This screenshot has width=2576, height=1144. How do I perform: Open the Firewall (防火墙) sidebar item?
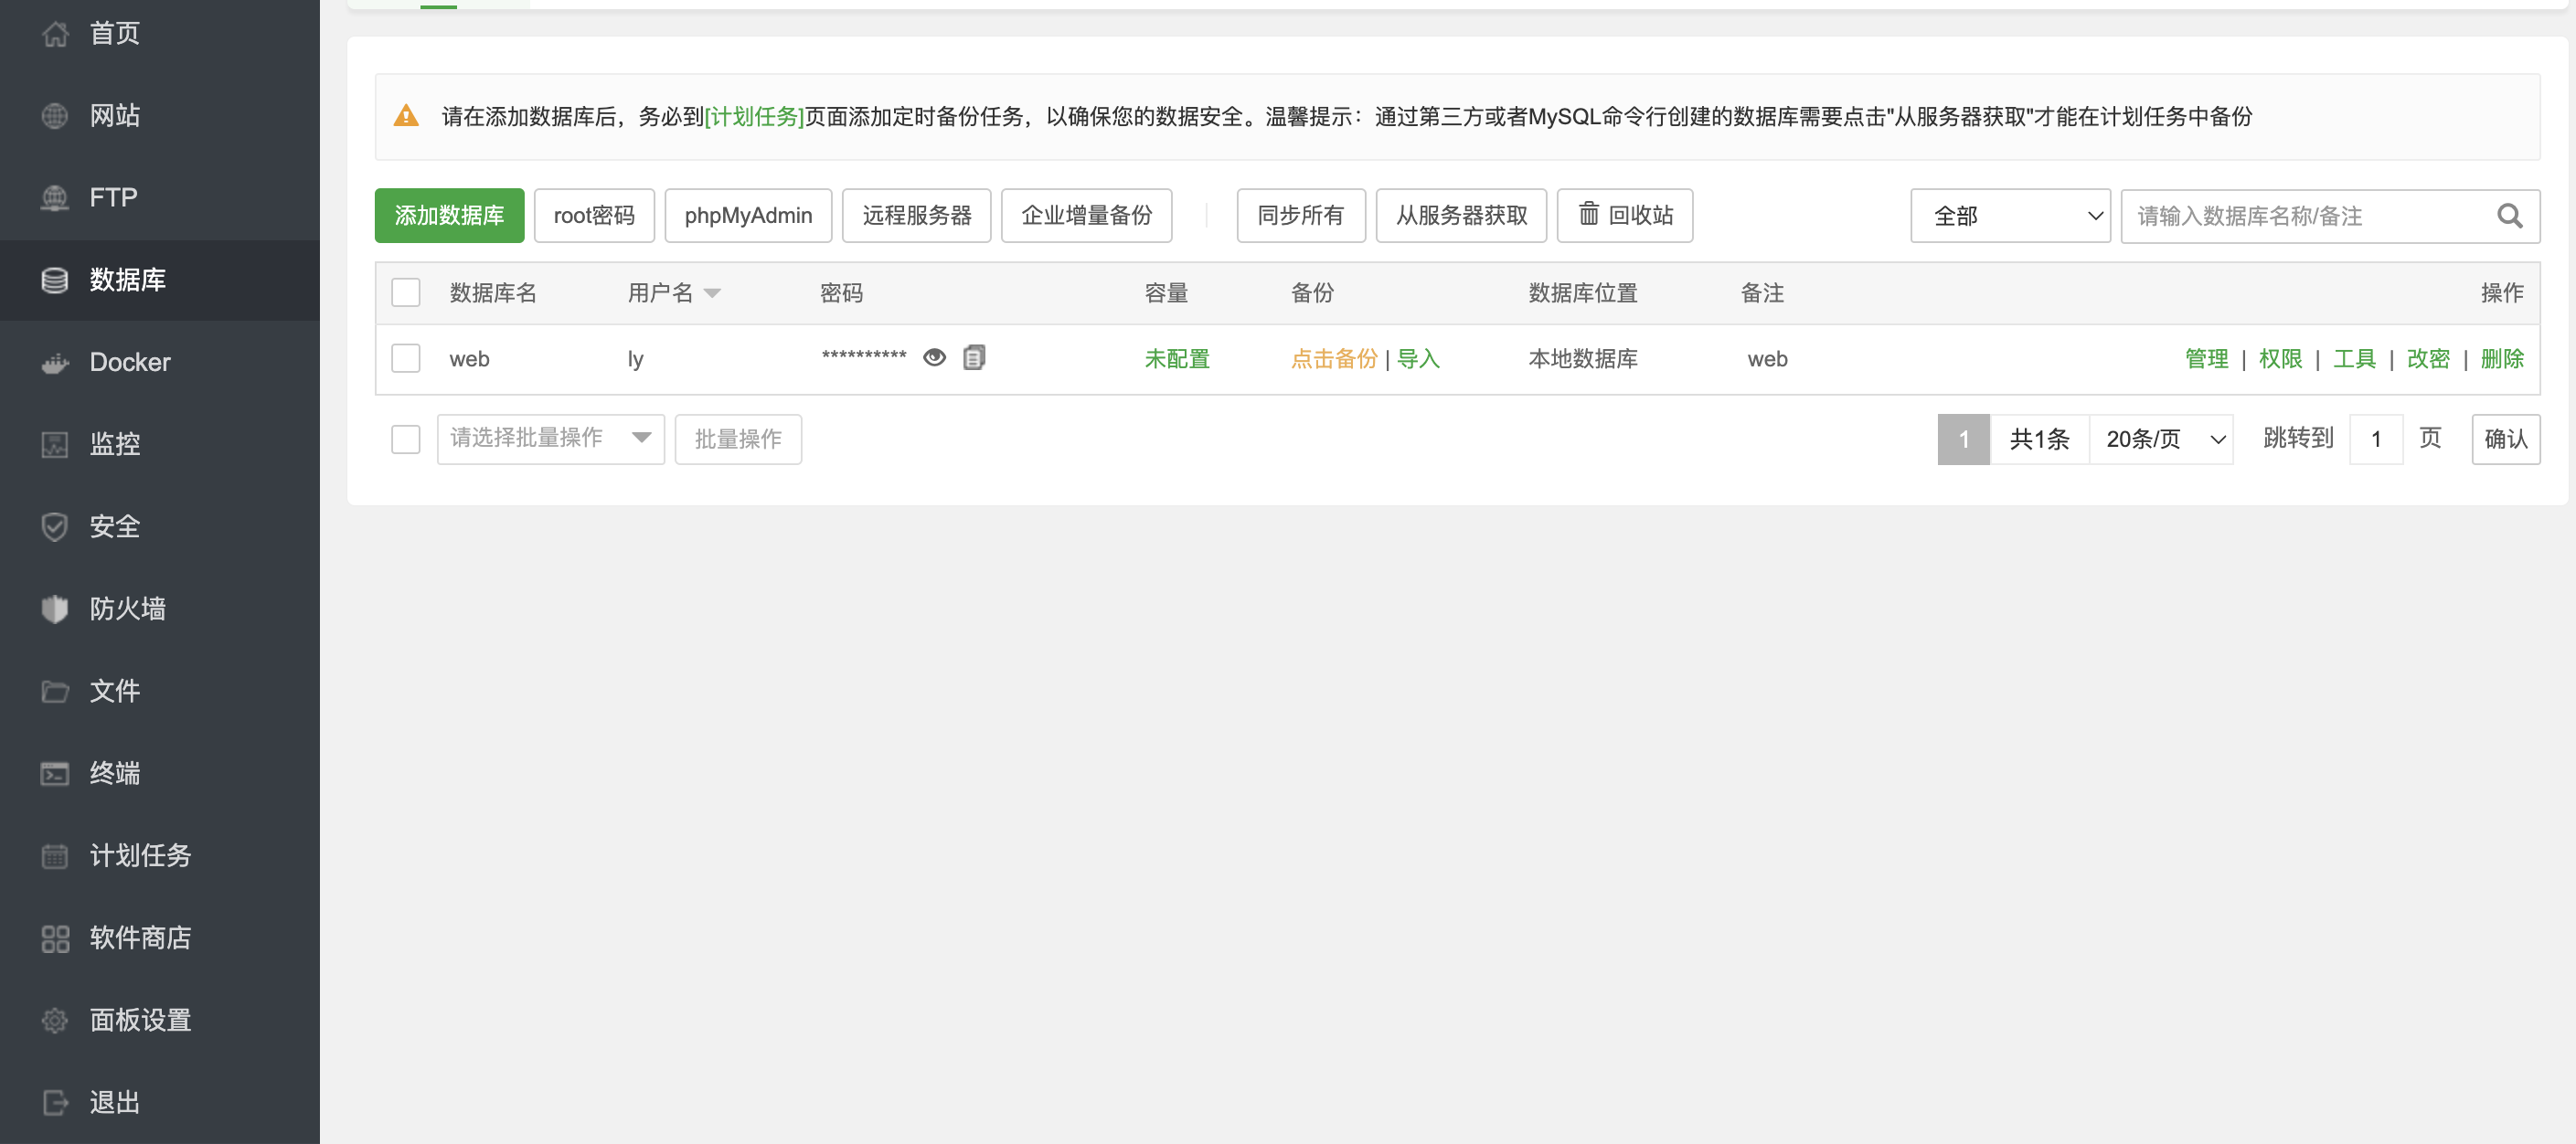(x=127, y=608)
